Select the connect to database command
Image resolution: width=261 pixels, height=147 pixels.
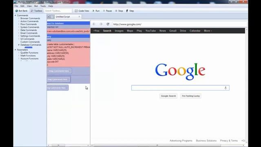[69, 23]
